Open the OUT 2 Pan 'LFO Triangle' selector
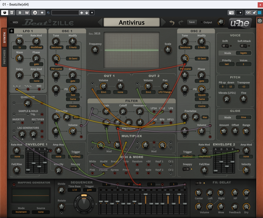The image size is (263, 218). [x=165, y=92]
